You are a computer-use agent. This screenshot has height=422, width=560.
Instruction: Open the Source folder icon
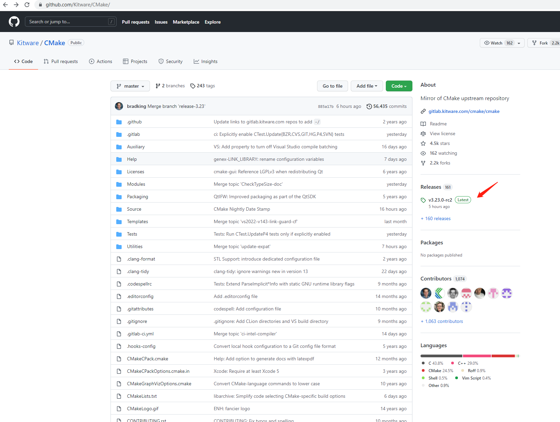coord(119,209)
